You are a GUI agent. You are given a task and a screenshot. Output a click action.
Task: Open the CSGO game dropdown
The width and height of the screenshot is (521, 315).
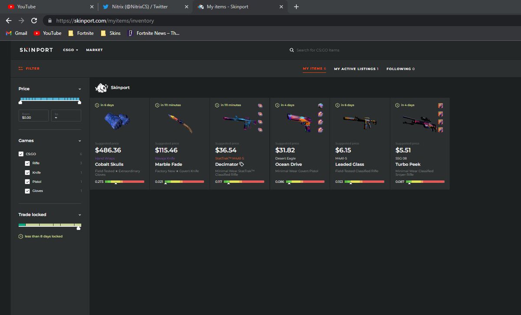coord(70,50)
